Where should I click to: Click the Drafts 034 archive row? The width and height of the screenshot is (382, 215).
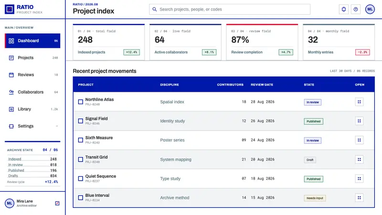tap(32, 176)
